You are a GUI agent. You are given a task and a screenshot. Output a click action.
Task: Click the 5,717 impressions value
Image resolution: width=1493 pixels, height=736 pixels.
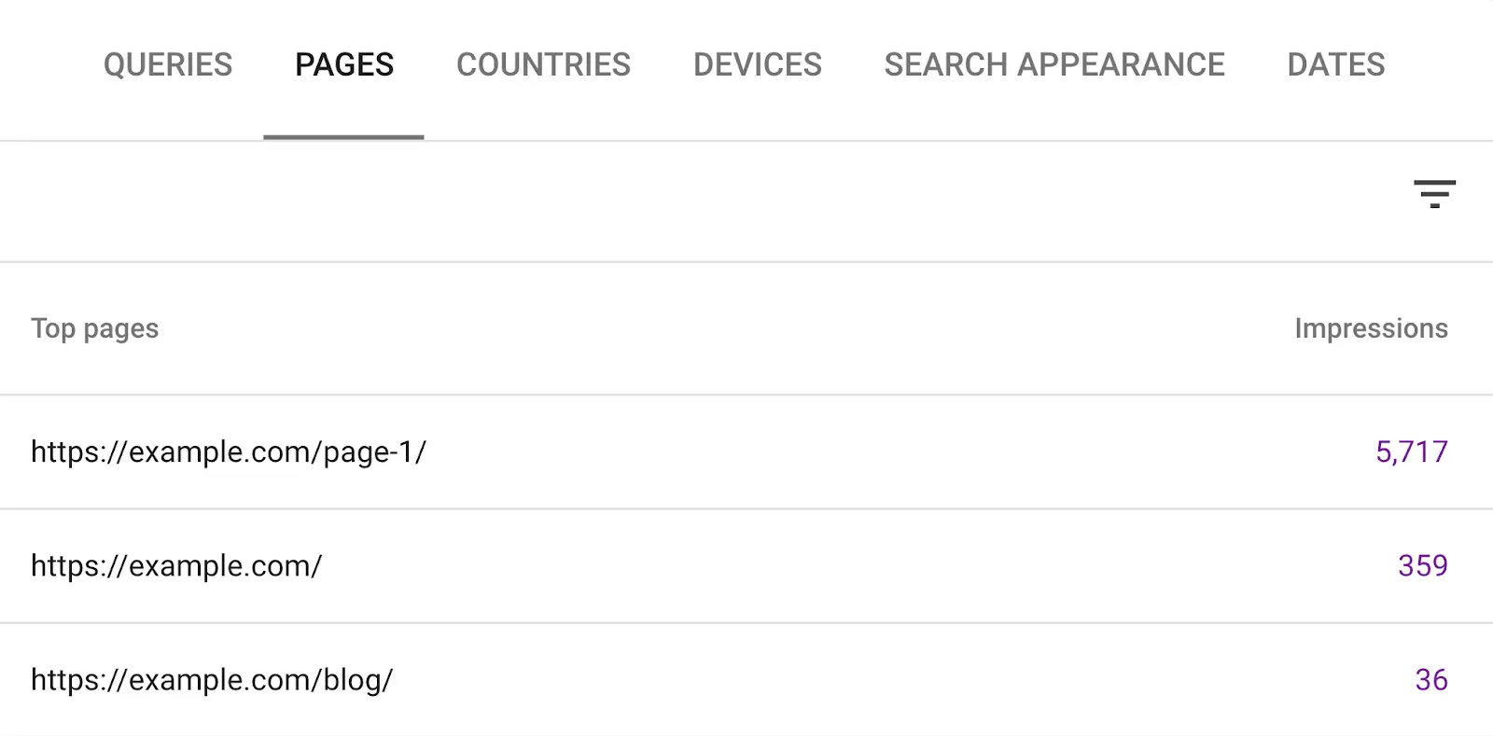tap(1412, 451)
